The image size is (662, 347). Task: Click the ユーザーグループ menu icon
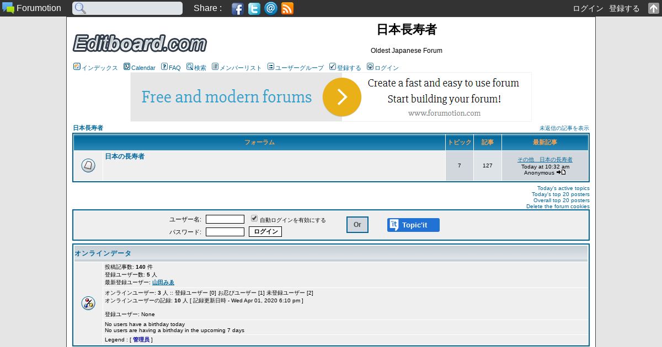[271, 67]
